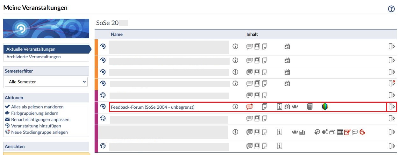
Task: Open the Feedback-Forum course name link
Action: pos(153,107)
